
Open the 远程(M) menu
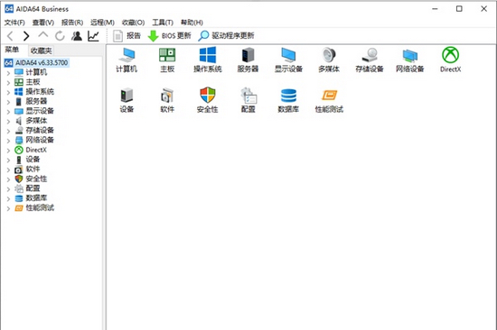pos(102,23)
